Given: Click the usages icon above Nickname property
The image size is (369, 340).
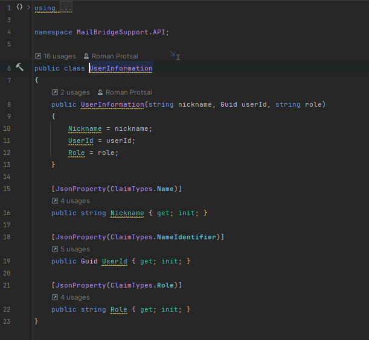Looking at the screenshot, I should pyautogui.click(x=55, y=201).
